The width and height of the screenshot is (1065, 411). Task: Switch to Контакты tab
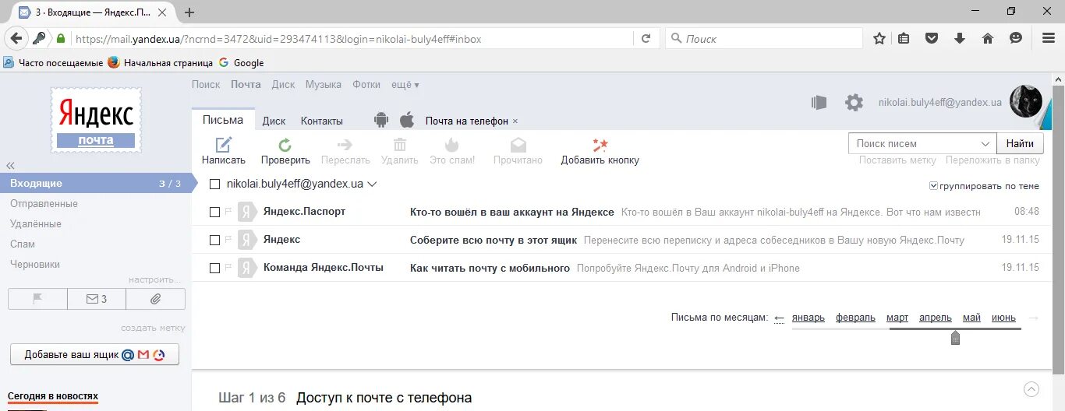click(x=322, y=121)
